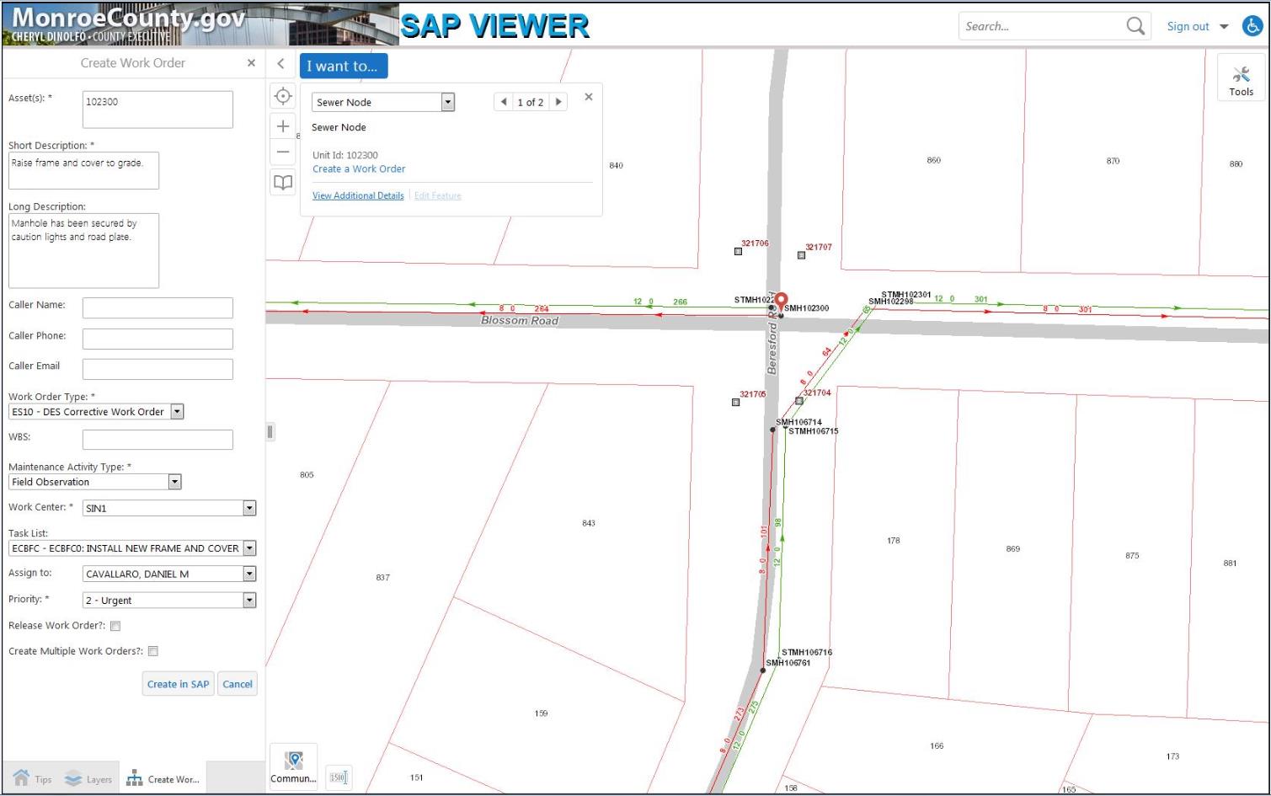Click the panel resize handle
The image size is (1271, 796).
(x=270, y=432)
